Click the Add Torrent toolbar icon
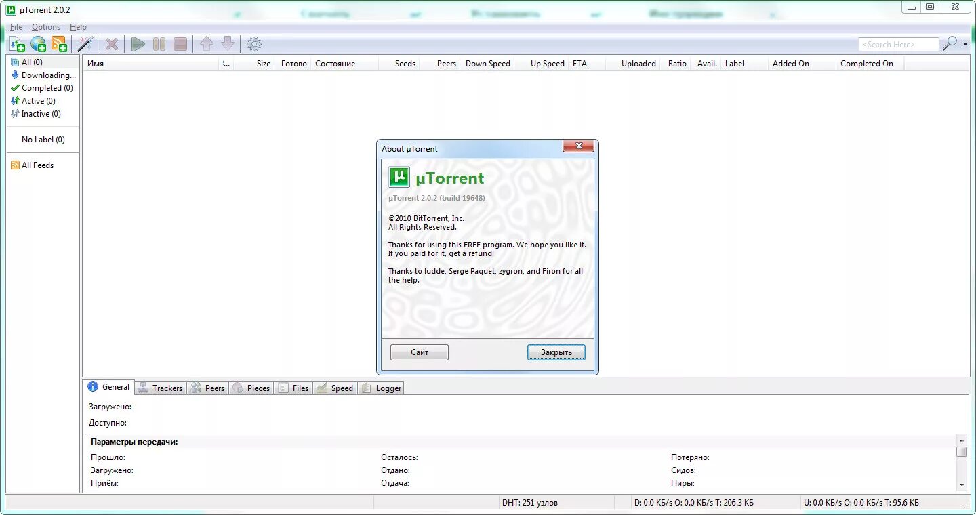This screenshot has height=515, width=976. [17, 44]
